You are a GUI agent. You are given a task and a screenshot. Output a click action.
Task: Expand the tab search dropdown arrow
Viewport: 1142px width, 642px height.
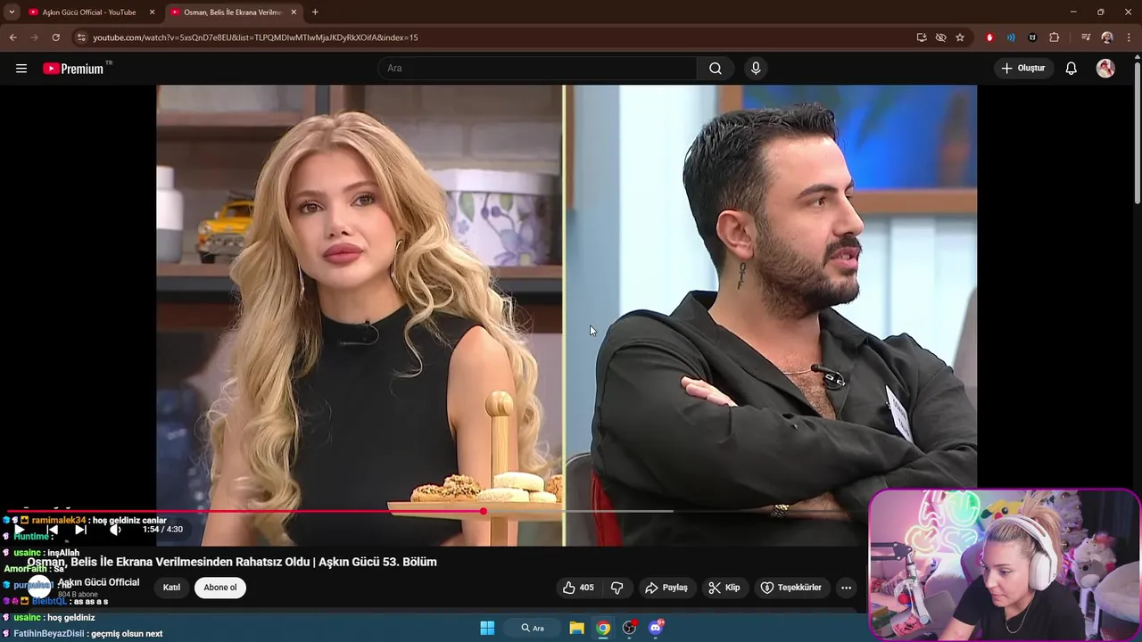(12, 12)
